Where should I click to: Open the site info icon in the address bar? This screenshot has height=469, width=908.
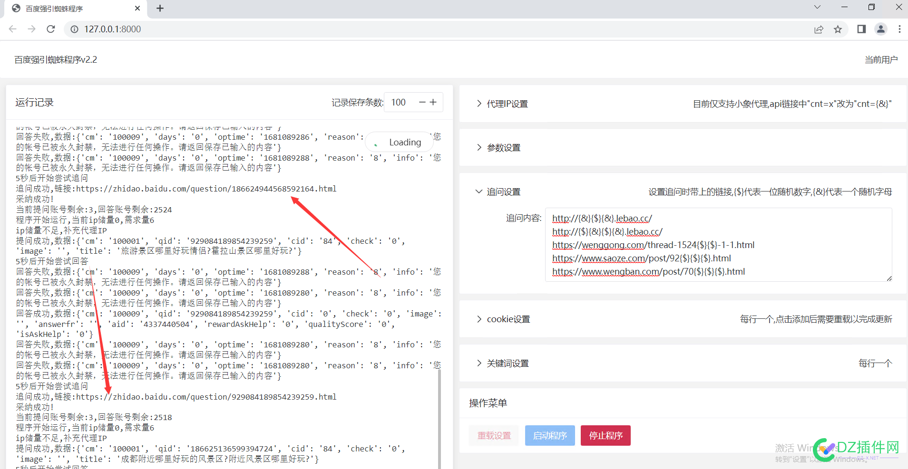[x=74, y=29]
